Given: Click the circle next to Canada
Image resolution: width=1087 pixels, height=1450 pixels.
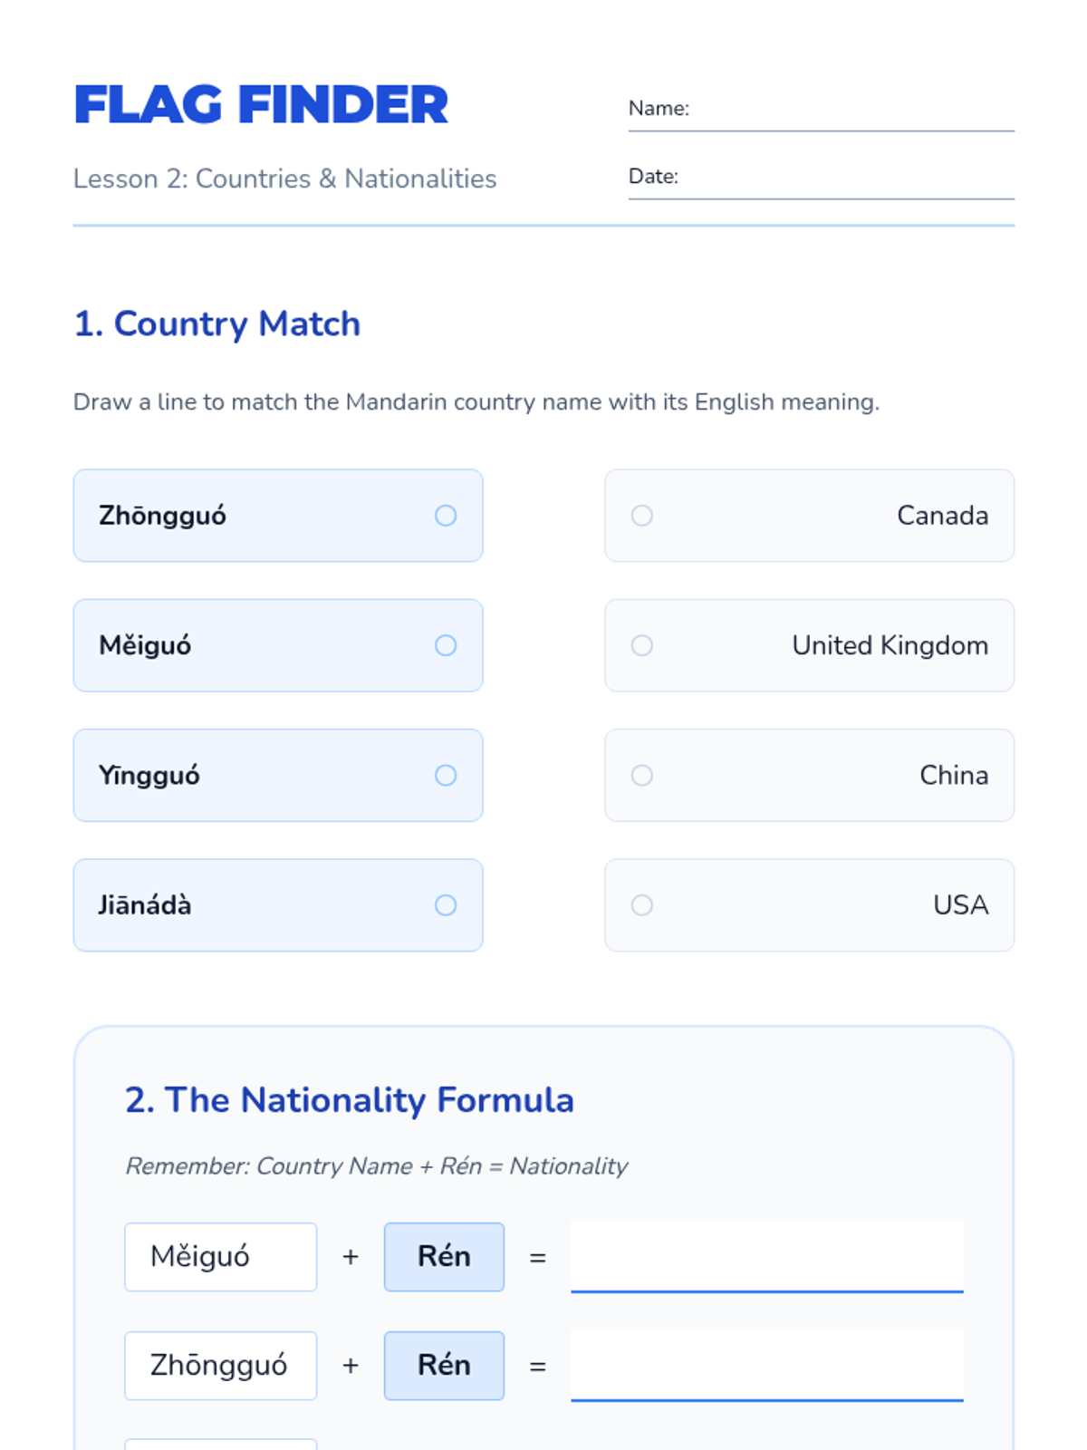Looking at the screenshot, I should [x=642, y=516].
